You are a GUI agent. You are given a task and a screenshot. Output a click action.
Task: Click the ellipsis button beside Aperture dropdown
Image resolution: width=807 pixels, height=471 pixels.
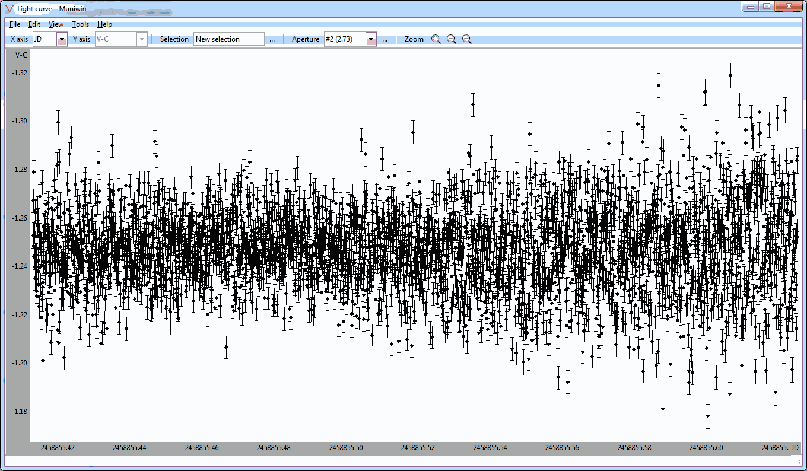click(x=385, y=39)
